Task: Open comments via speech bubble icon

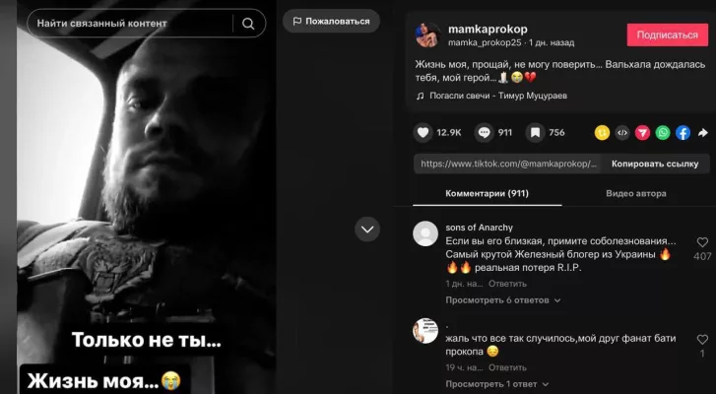Action: coord(484,133)
